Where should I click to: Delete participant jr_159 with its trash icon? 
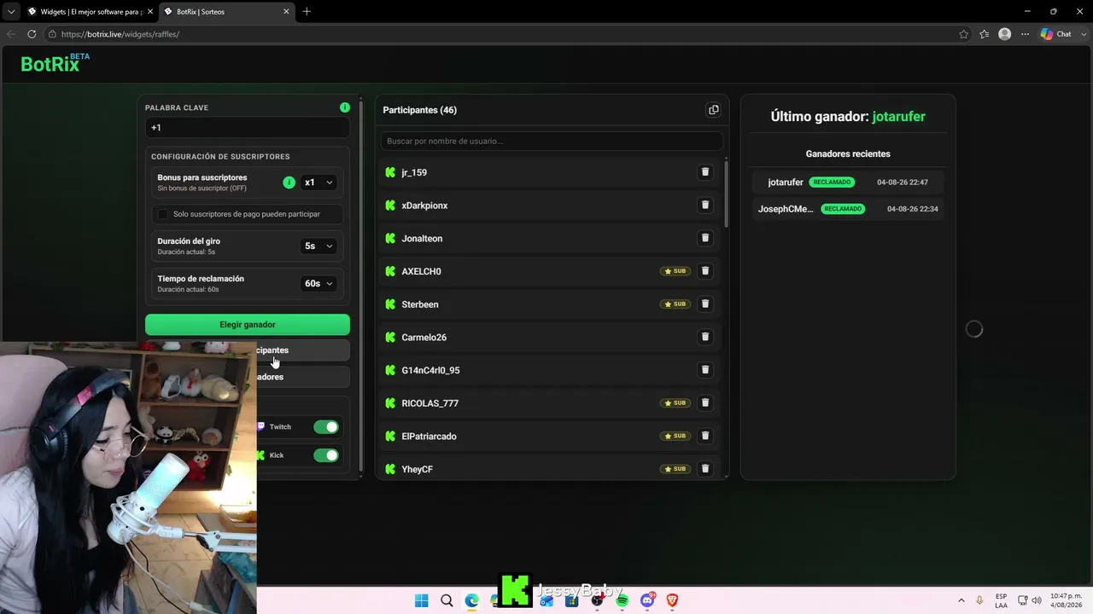pyautogui.click(x=705, y=172)
